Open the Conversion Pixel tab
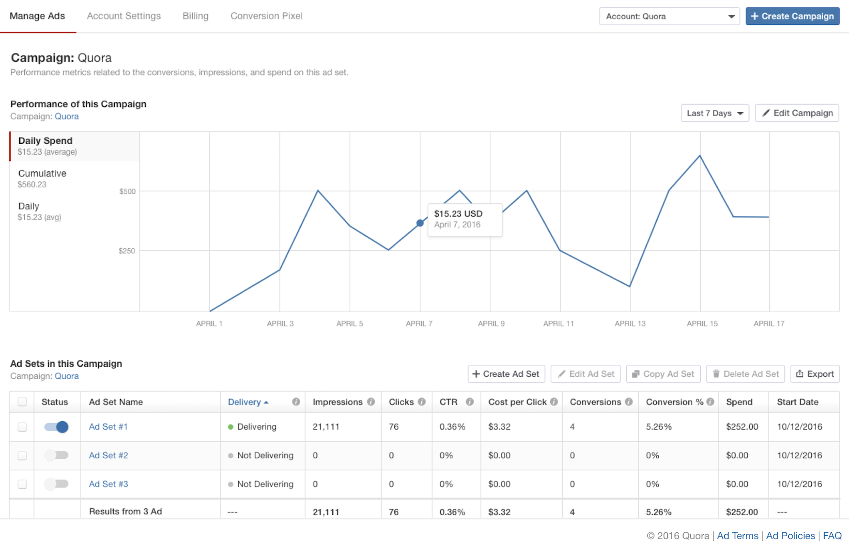The width and height of the screenshot is (849, 551). point(266,16)
